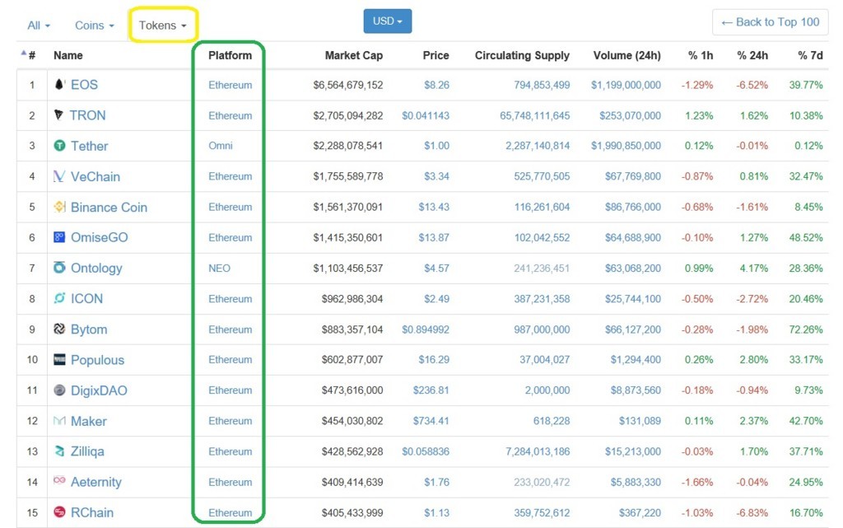Open the Tokens filter dropdown
Screen dimensions: 843x528
(162, 26)
